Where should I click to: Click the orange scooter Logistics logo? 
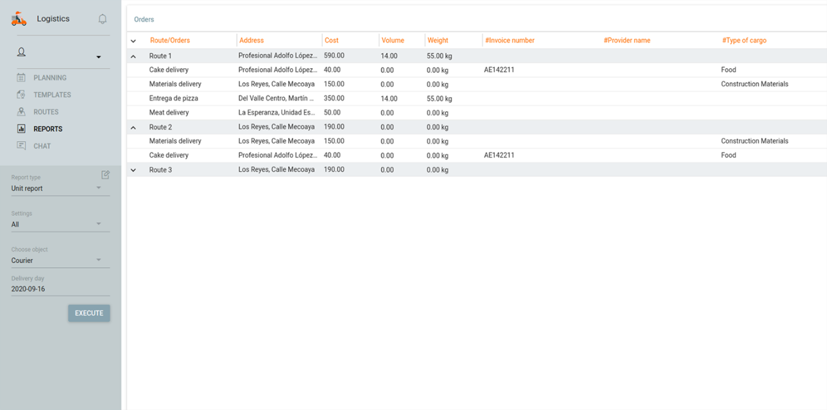pyautogui.click(x=19, y=19)
